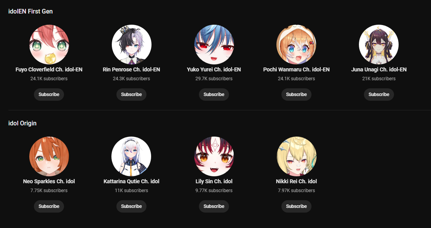Open Neo Sparkles' channel avatar

click(x=49, y=157)
